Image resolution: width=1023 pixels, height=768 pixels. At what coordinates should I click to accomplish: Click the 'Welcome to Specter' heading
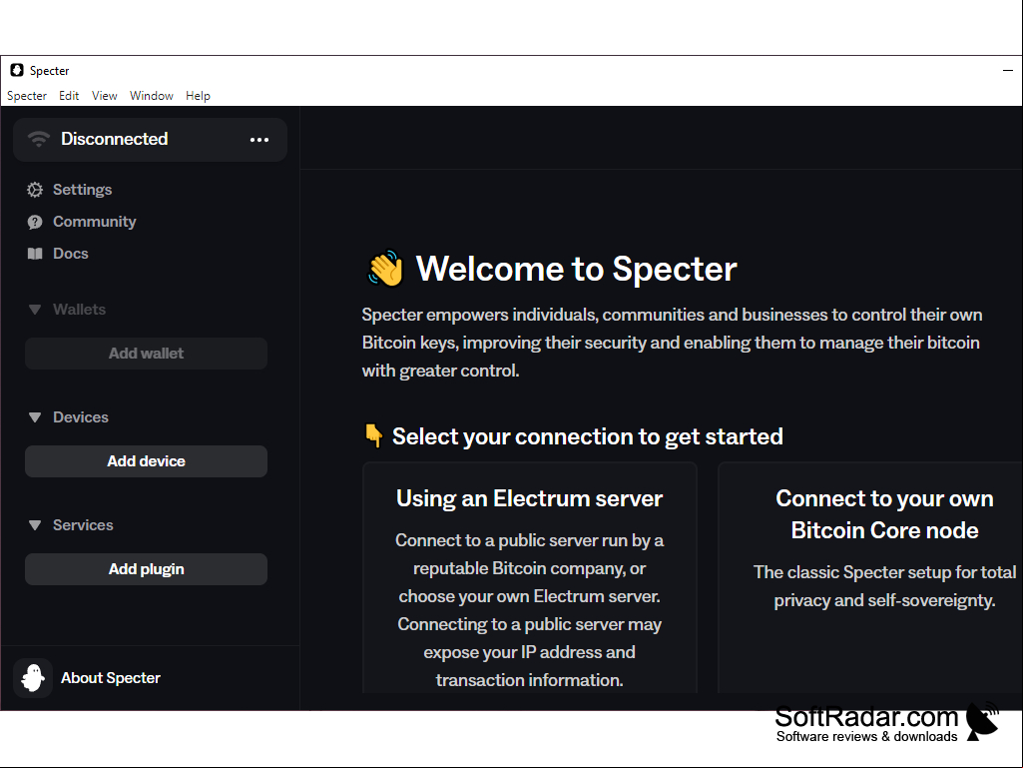[x=577, y=269]
